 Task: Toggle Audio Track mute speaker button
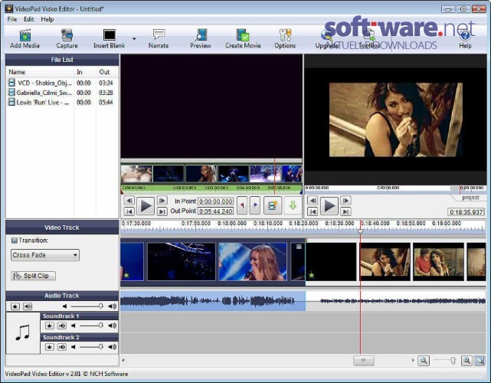[28, 306]
